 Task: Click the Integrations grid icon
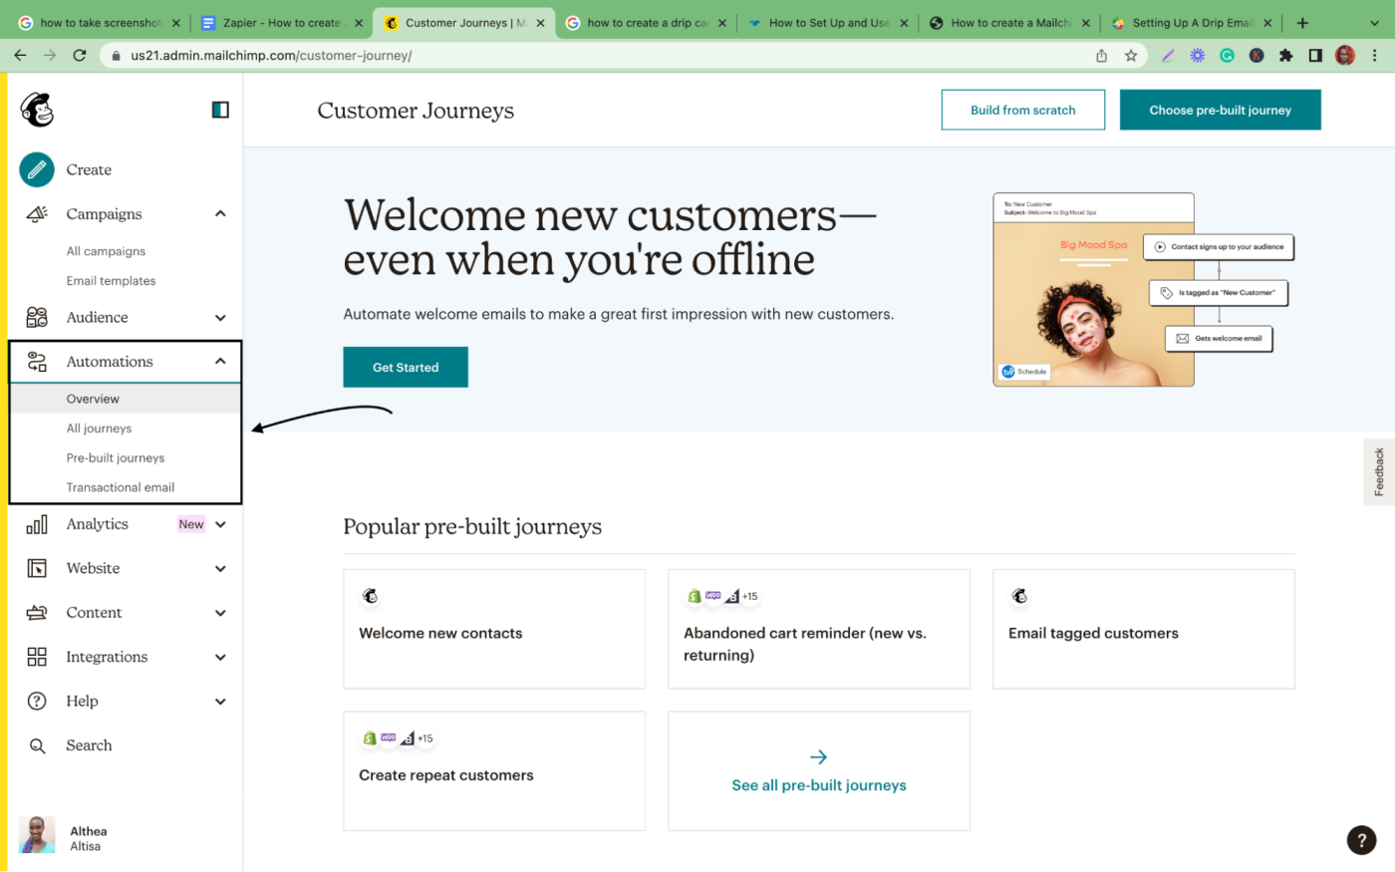37,657
